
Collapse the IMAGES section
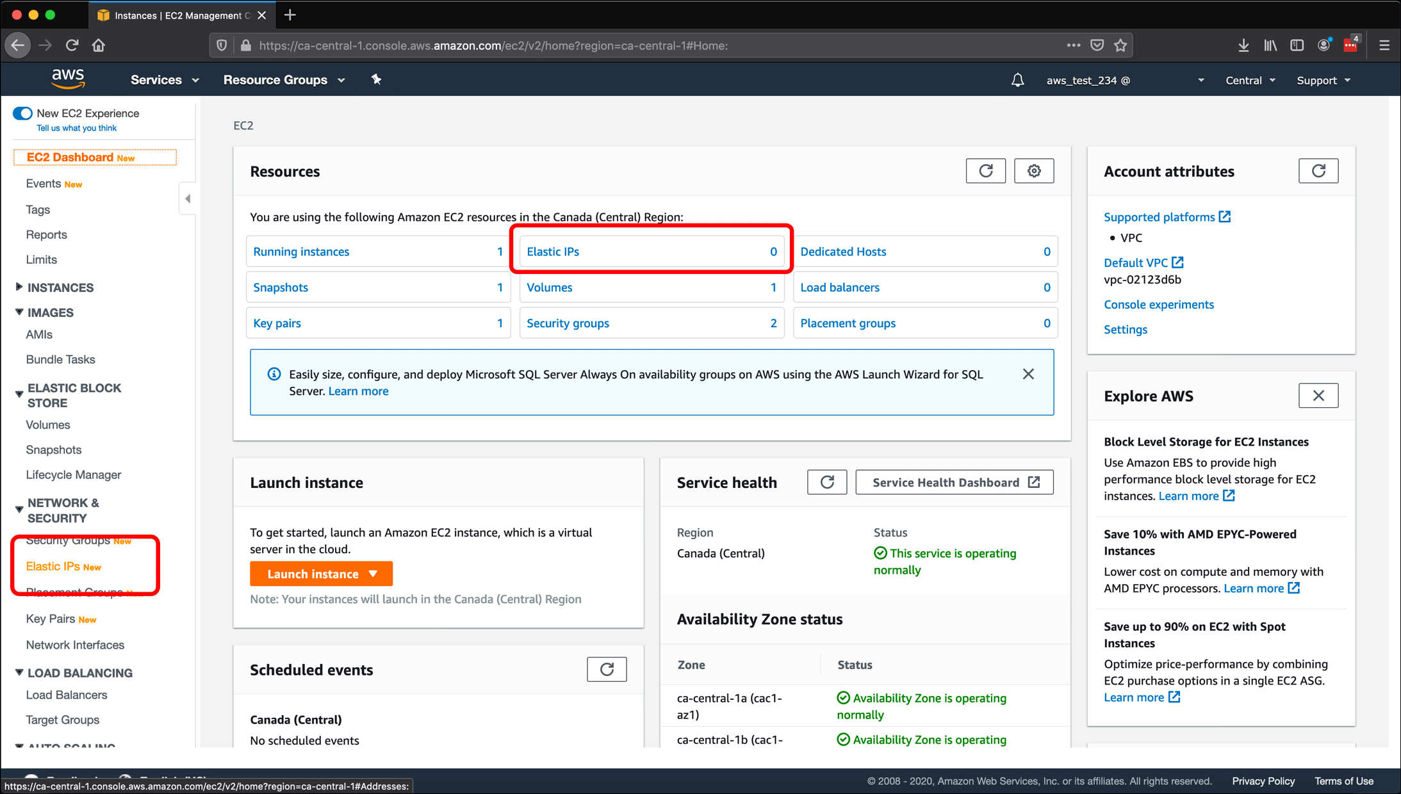[44, 312]
